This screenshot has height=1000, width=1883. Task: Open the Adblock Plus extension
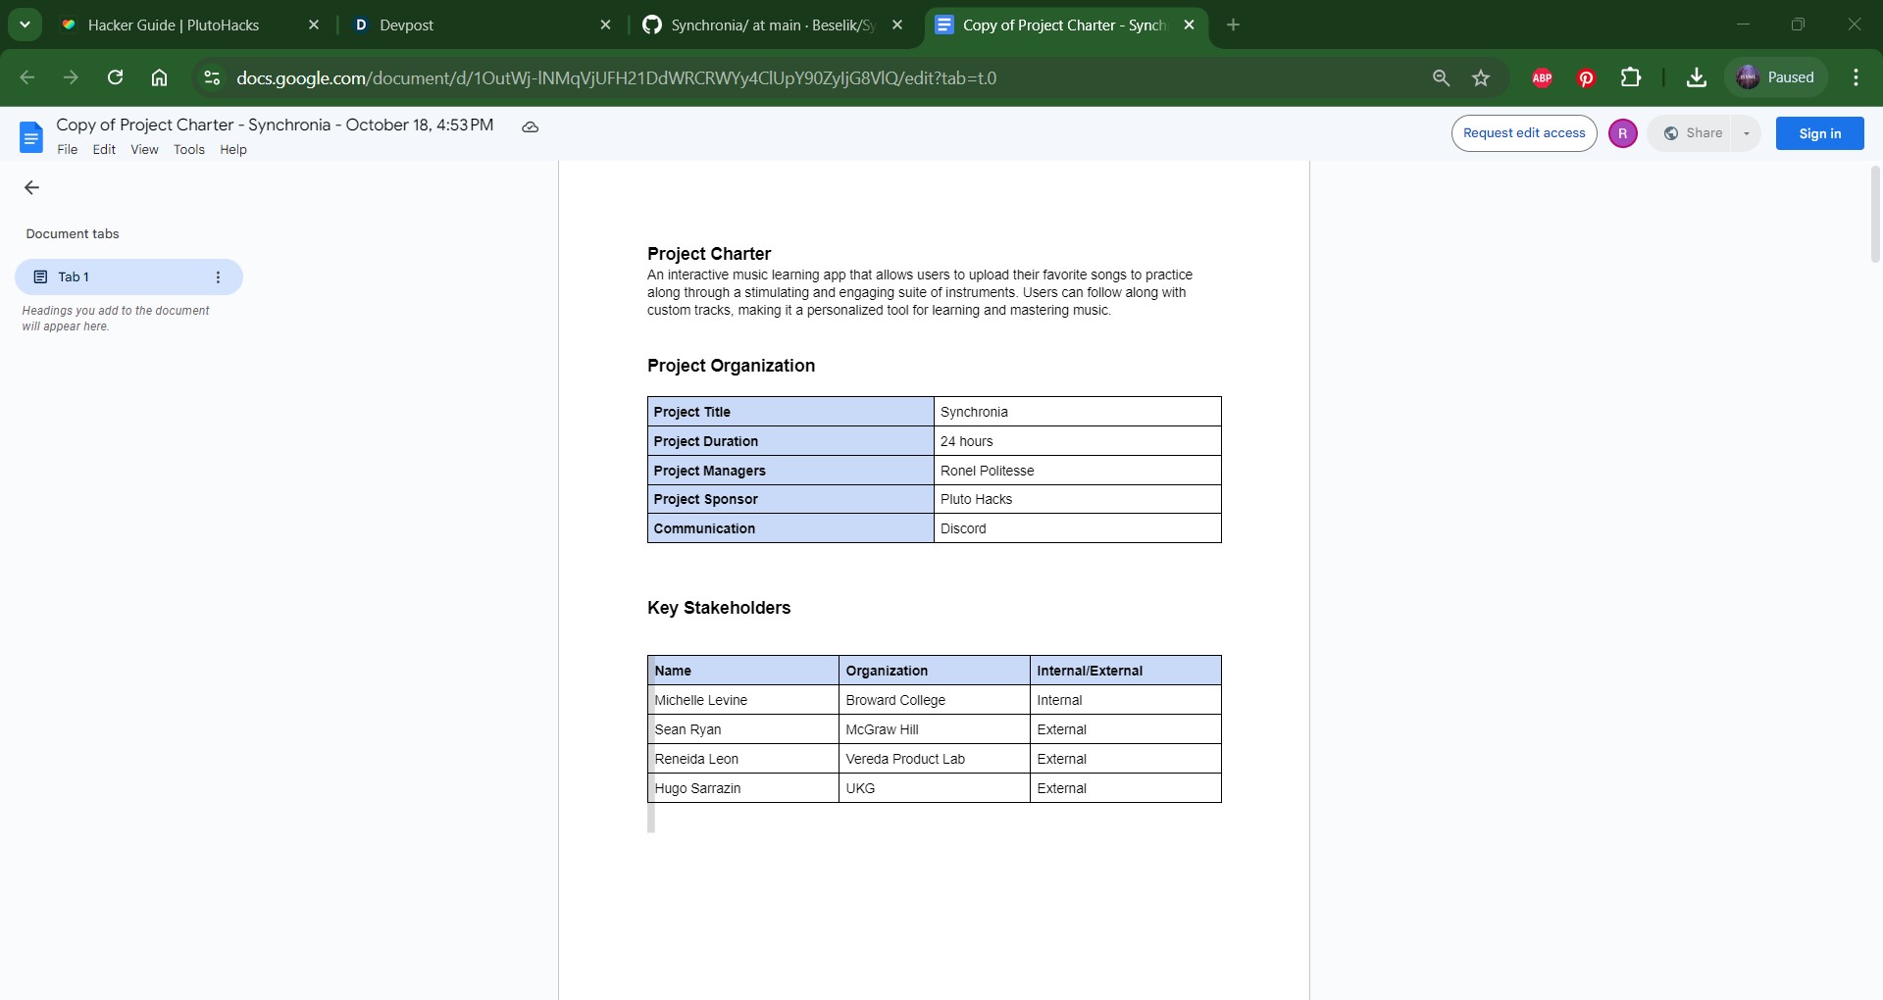tap(1542, 77)
